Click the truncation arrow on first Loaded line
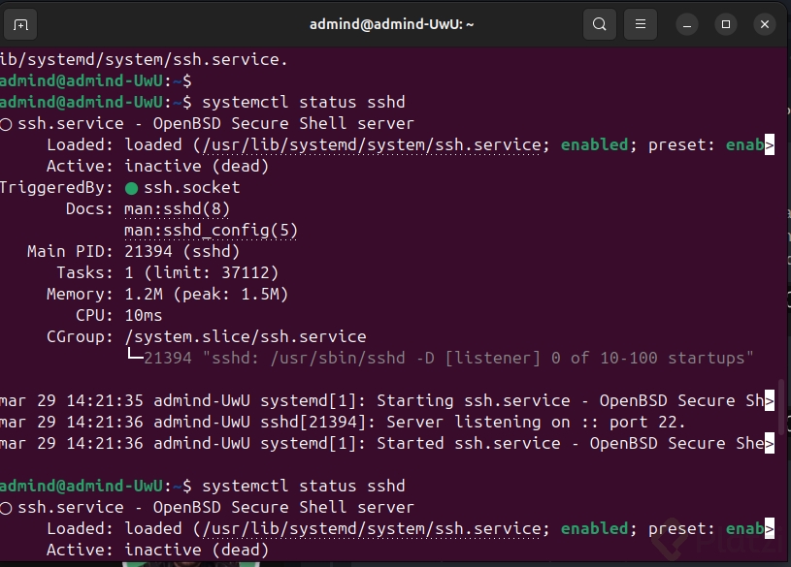The height and width of the screenshot is (567, 791). [x=770, y=145]
